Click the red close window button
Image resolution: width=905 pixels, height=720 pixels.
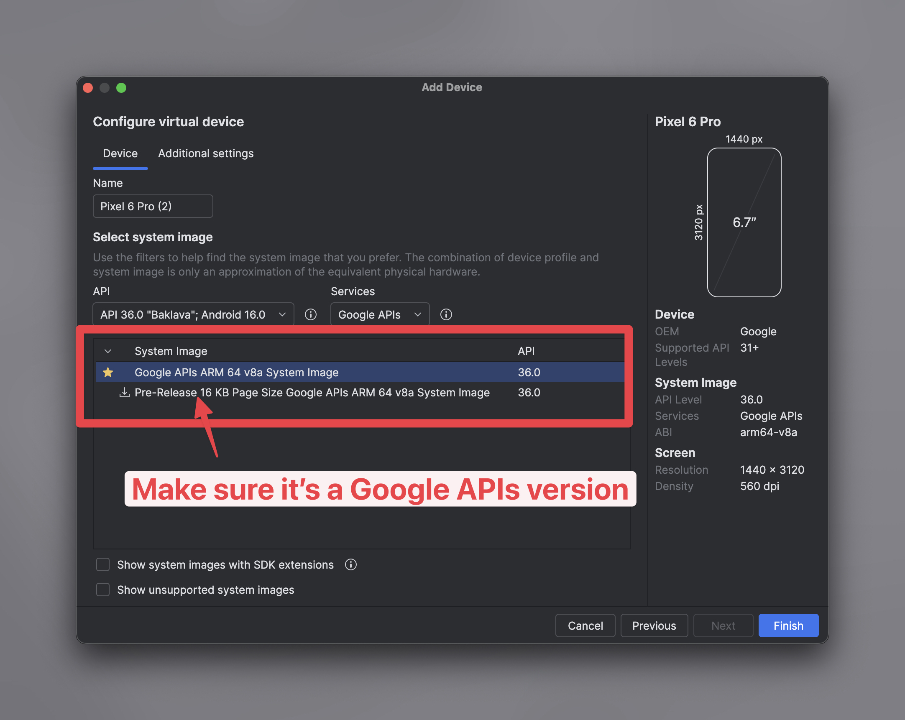pyautogui.click(x=88, y=88)
